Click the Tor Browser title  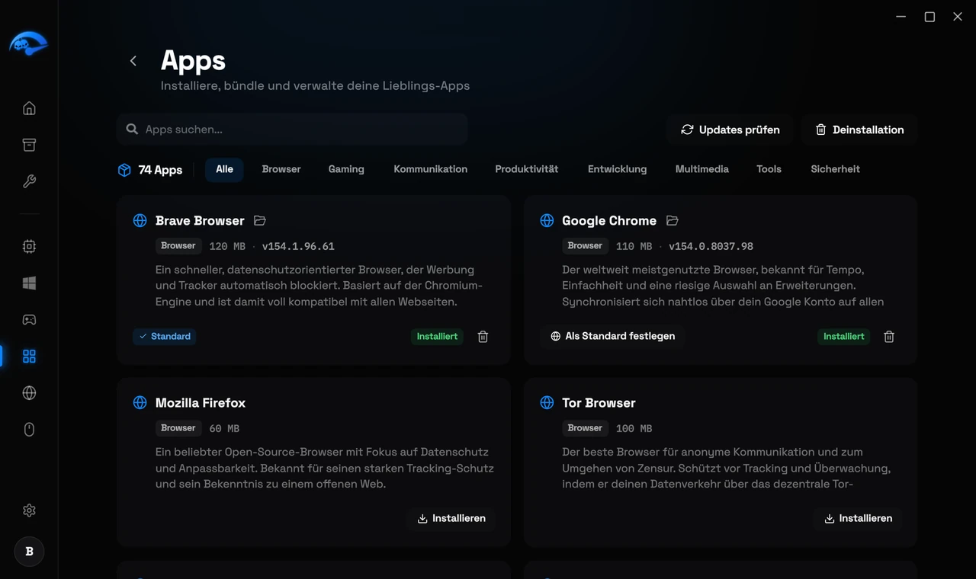pos(599,403)
